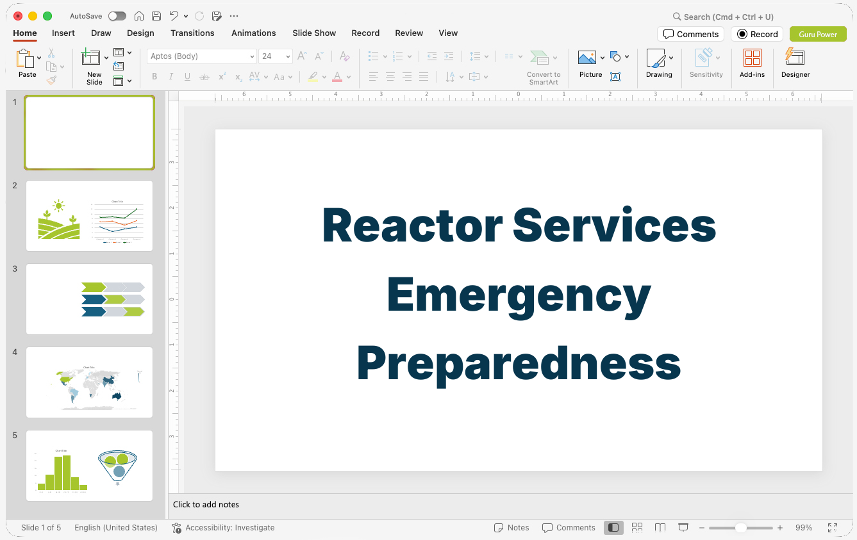Open Designer suggestions
The height and width of the screenshot is (540, 857).
[x=795, y=64]
